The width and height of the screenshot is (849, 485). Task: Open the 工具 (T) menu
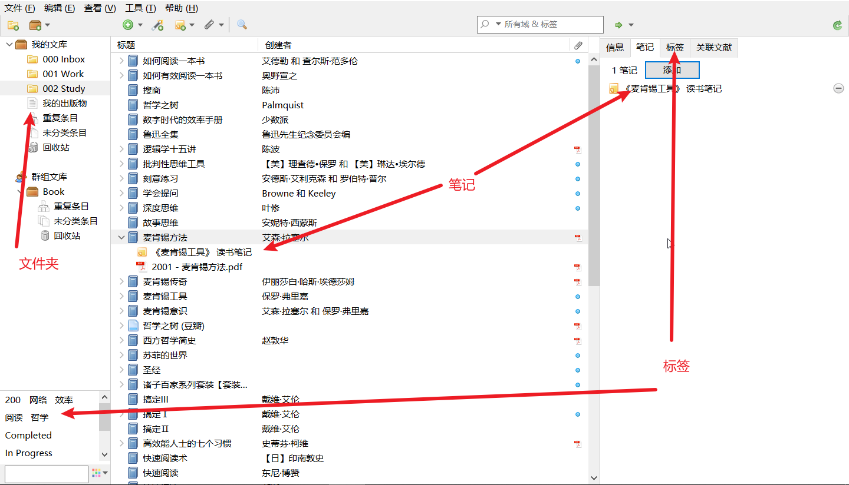140,8
